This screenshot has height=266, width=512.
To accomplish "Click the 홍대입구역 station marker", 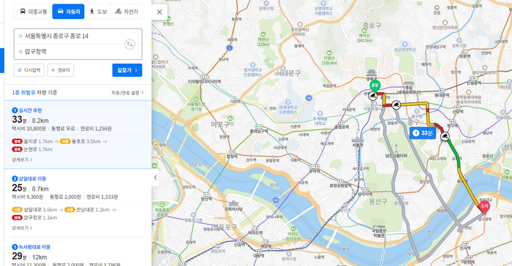I will [259, 126].
